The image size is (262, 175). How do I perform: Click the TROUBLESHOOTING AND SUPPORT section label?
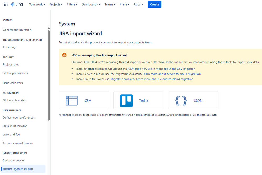point(23,40)
